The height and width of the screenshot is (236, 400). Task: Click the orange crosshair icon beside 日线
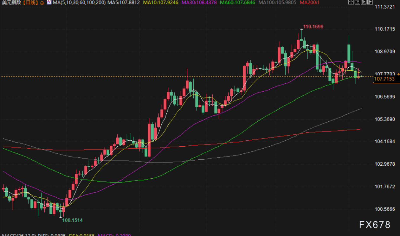pyautogui.click(x=42, y=3)
